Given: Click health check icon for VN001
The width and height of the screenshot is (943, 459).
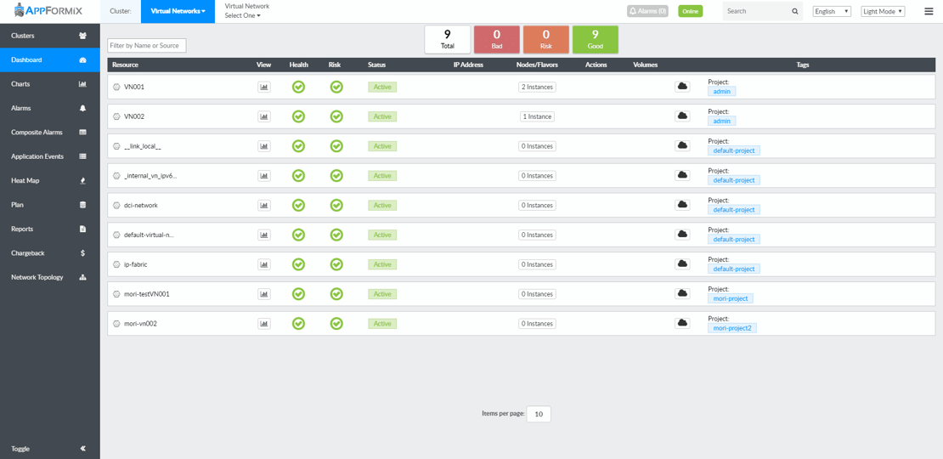Looking at the screenshot, I should tap(298, 87).
